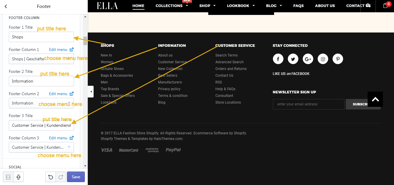
Task: Open the Google Plus social icon
Action: pos(308,59)
